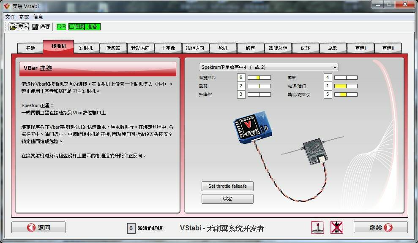Click the Spektrum卫星： paragraph heading
Screen dimensions: 418x243
[37, 105]
